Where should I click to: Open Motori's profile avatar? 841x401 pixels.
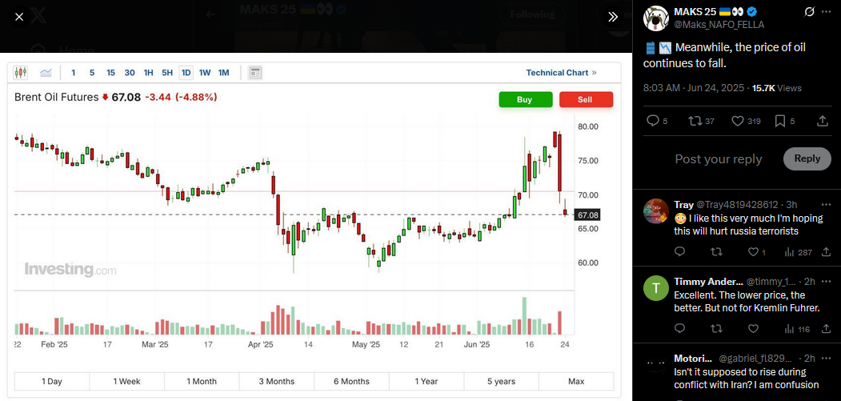tap(655, 366)
